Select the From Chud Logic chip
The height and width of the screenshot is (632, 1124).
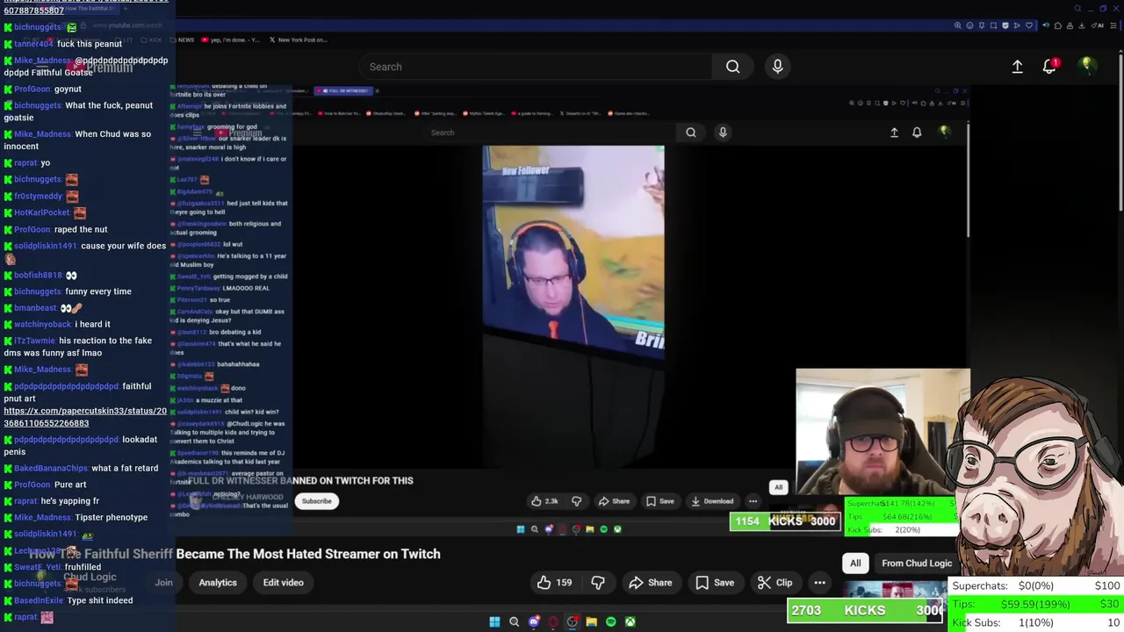coord(916,564)
